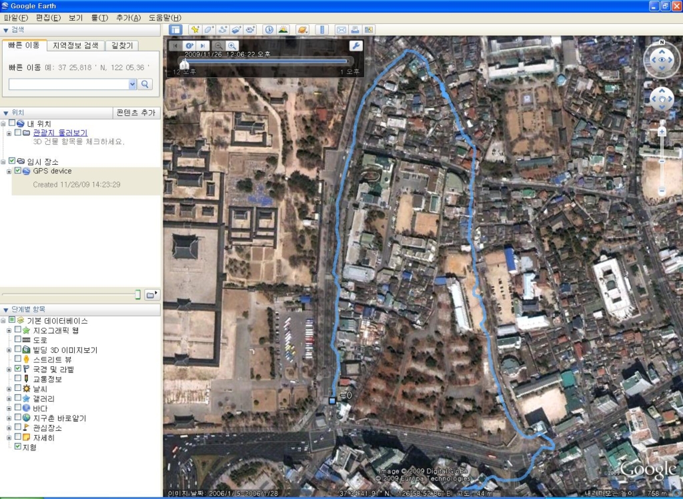The width and height of the screenshot is (683, 499).
Task: Enable the 날씨 weather layer checkbox
Action: click(x=18, y=388)
